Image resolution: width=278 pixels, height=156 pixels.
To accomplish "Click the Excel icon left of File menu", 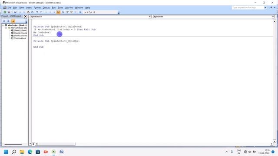I will tap(5, 8).
